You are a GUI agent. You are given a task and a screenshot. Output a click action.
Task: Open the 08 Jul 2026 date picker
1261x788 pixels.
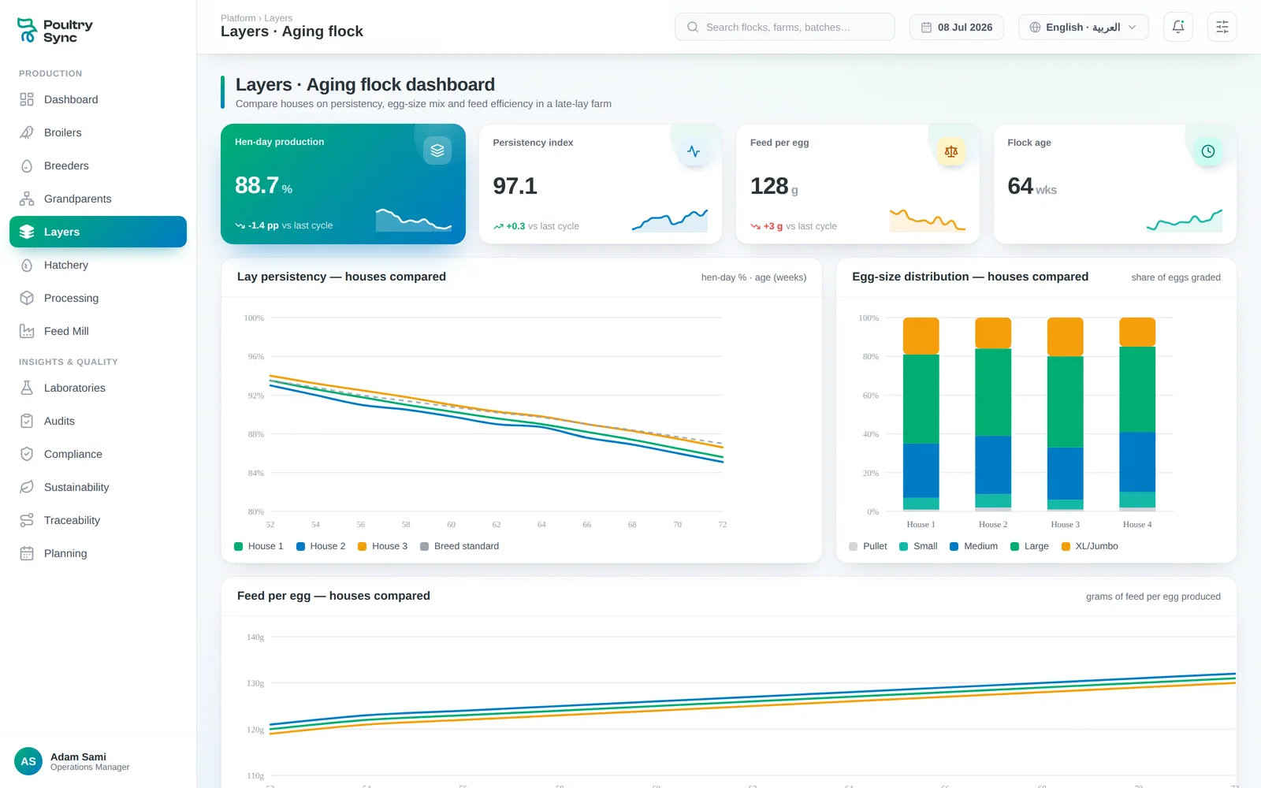click(x=957, y=27)
